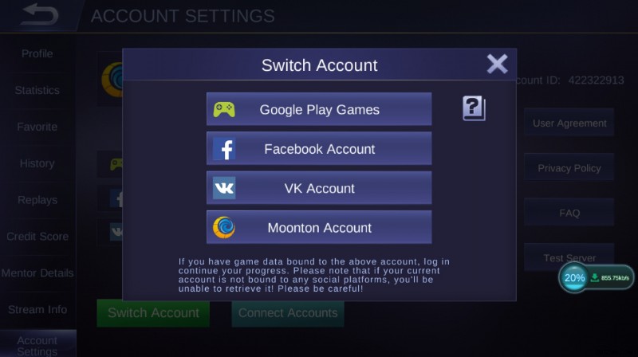Open the question mark help icon

[x=474, y=108]
